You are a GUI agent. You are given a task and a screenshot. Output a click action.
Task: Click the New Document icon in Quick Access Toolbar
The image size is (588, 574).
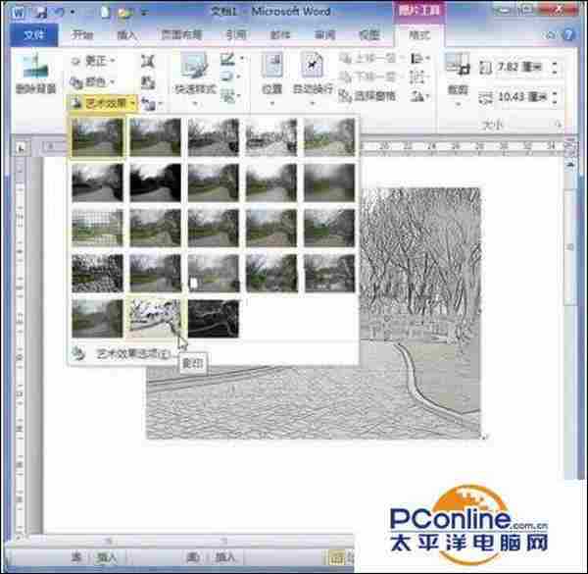point(106,13)
